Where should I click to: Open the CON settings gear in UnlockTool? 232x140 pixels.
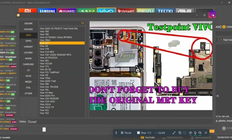224,27
